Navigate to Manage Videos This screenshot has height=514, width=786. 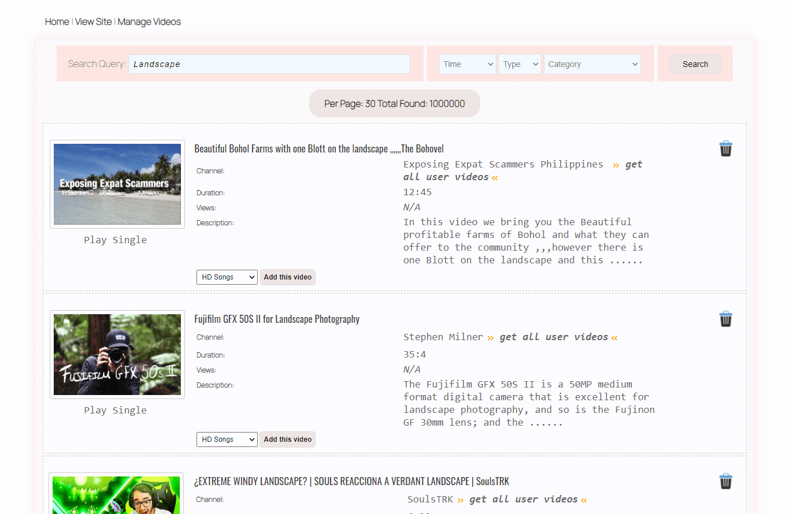[149, 21]
